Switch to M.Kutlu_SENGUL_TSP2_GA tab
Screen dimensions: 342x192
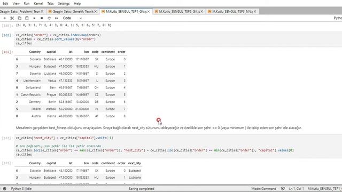point(180,12)
